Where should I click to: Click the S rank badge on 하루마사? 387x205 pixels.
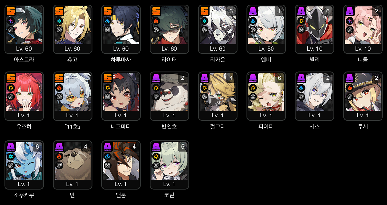click(108, 11)
